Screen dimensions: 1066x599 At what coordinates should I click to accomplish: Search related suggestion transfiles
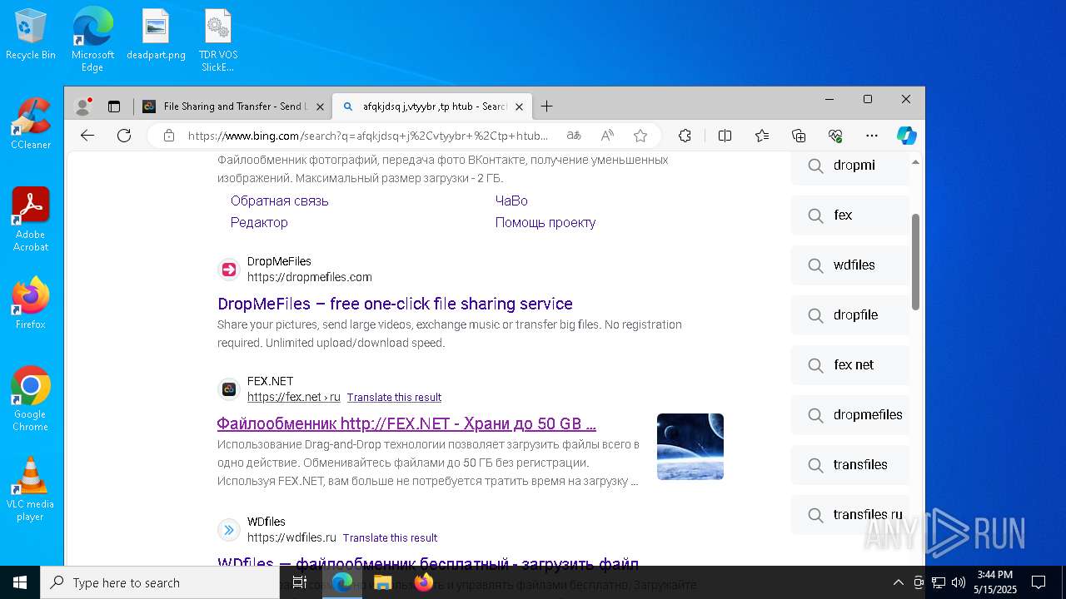tap(850, 465)
